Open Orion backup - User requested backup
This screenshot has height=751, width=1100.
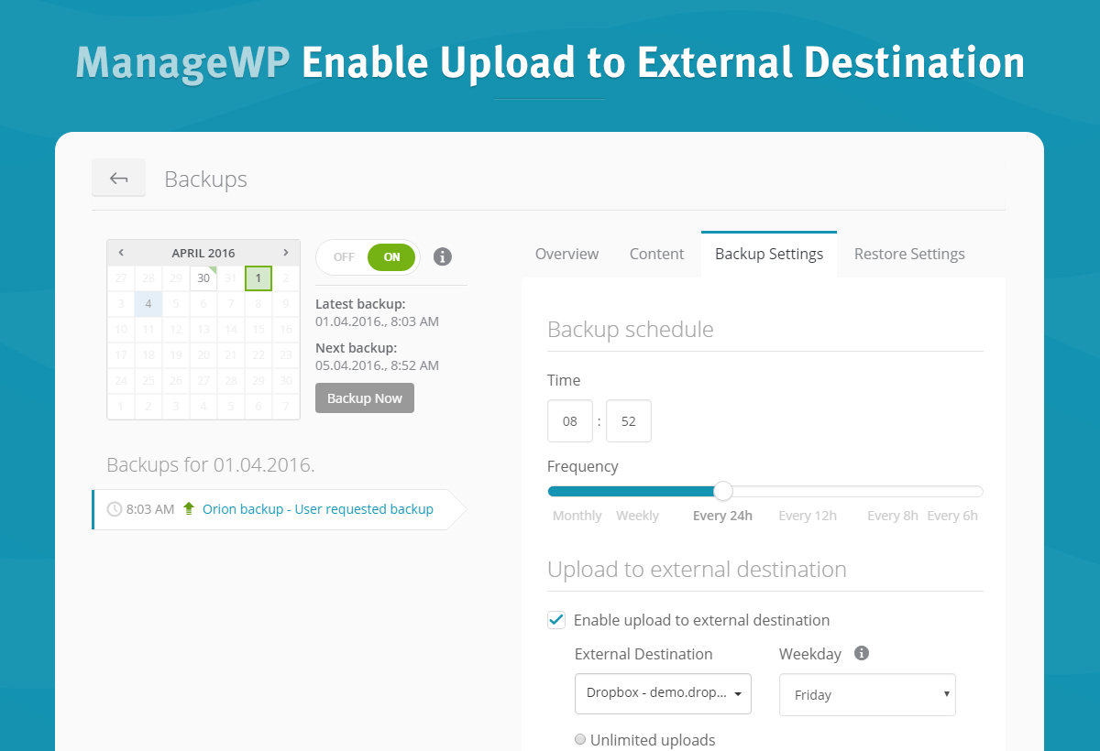coord(318,508)
